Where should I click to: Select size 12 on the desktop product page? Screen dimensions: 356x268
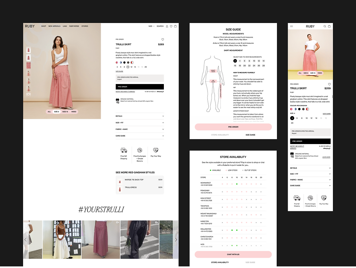[x=131, y=67]
